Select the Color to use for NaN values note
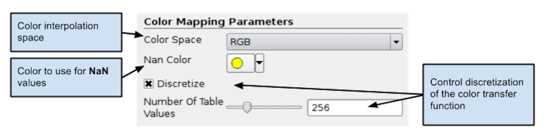 click(66, 77)
